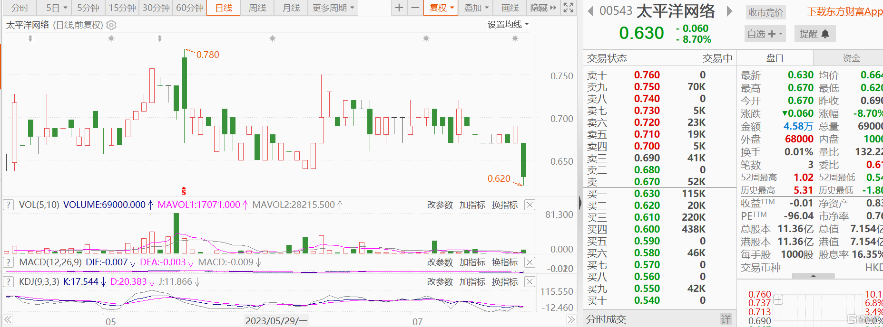Select 分时 intraday tab
The width and height of the screenshot is (883, 327).
pos(20,8)
